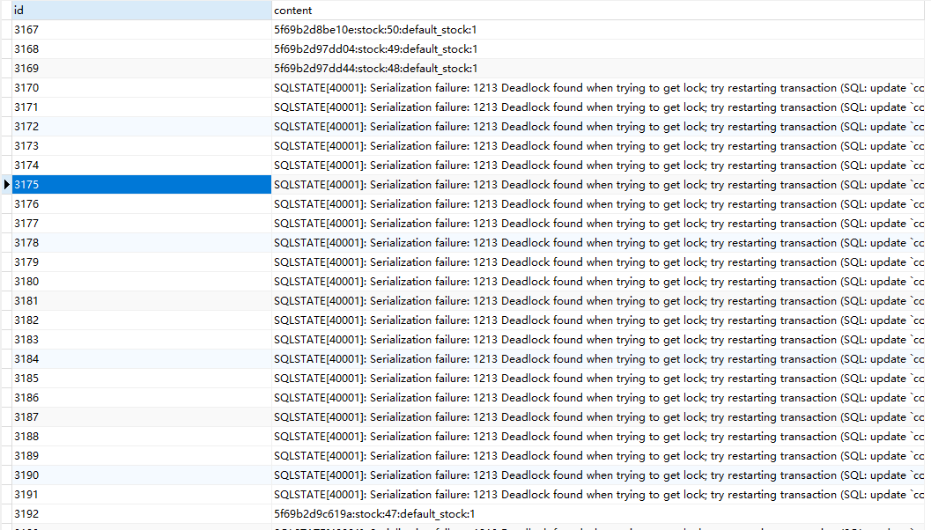Image resolution: width=931 pixels, height=530 pixels.
Task: Select the id cell 3188
Action: click(x=141, y=437)
